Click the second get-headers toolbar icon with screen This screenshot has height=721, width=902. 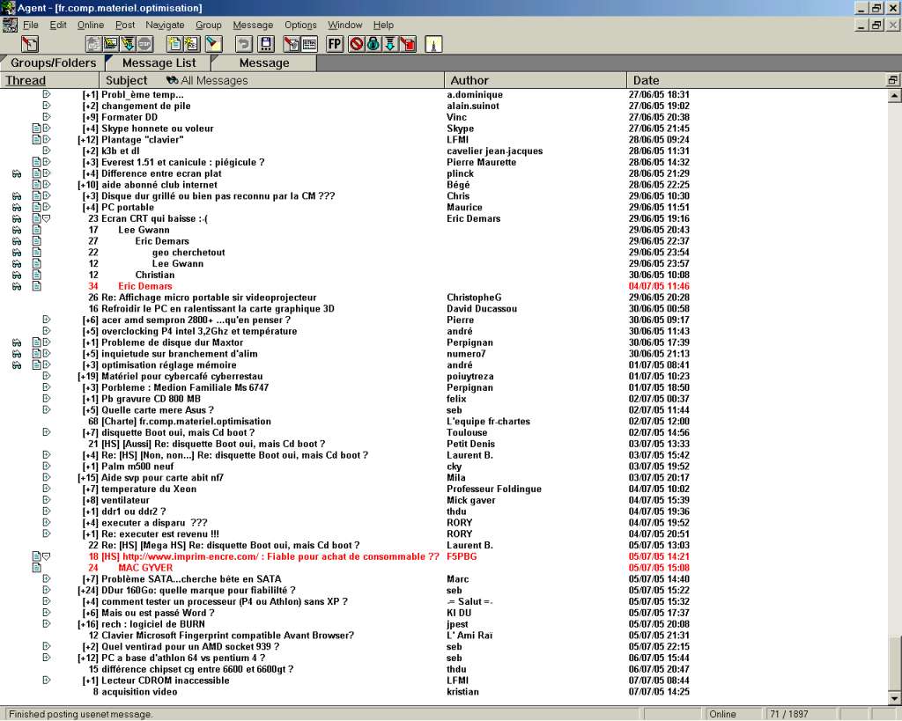tap(110, 44)
